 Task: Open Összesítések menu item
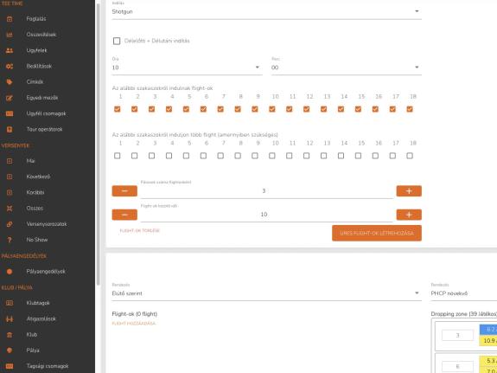(x=41, y=35)
